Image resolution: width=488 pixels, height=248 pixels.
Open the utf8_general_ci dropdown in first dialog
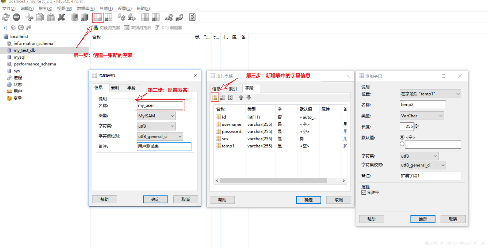tap(160, 136)
